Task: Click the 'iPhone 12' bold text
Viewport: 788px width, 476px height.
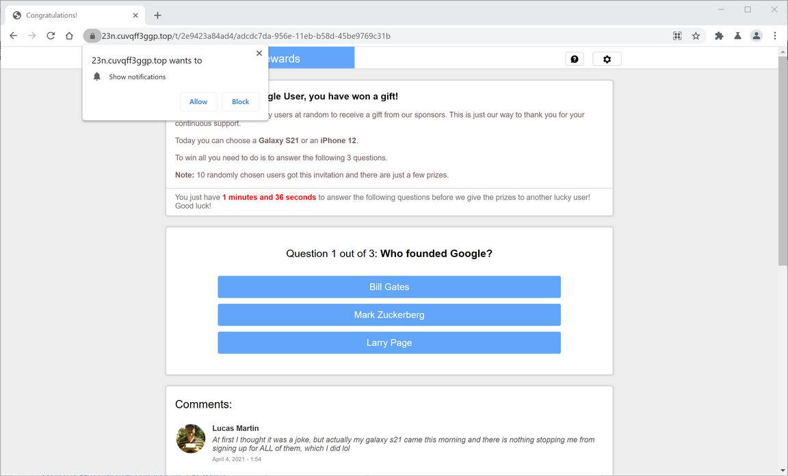Action: 338,140
